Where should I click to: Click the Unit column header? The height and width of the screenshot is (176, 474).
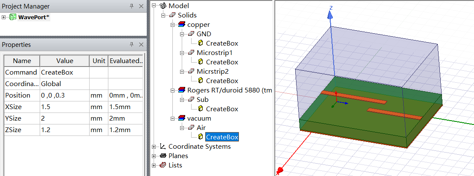point(99,61)
